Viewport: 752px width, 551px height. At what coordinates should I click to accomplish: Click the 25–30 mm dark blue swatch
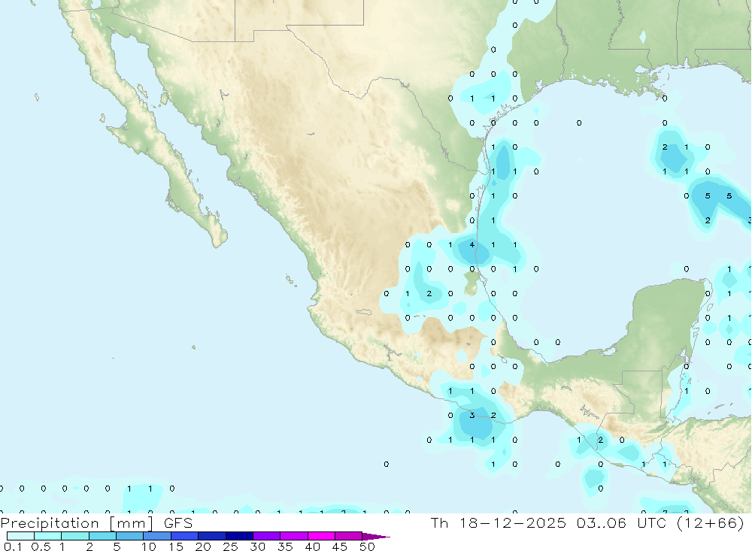[x=239, y=536]
